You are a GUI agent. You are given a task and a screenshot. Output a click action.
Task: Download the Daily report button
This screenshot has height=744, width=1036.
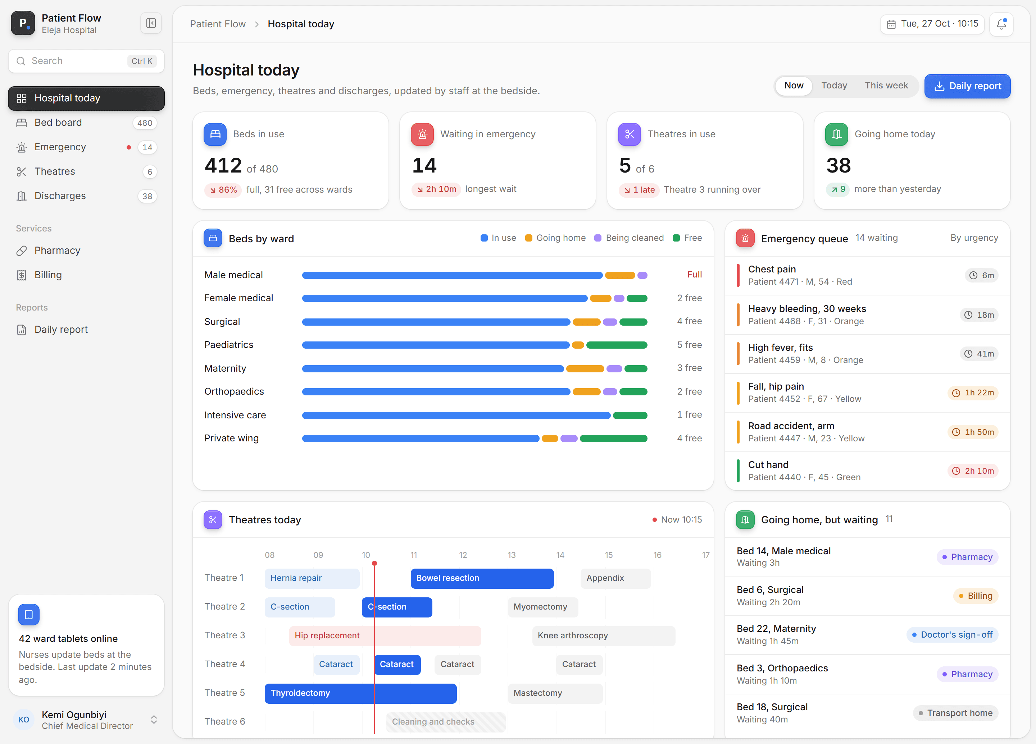click(968, 86)
